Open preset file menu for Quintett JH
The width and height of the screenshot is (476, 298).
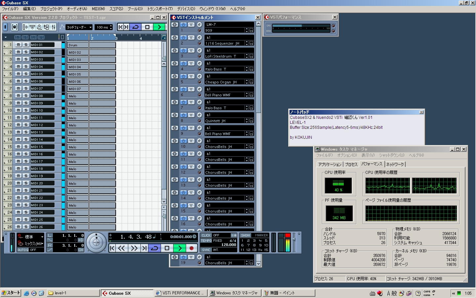252,121
